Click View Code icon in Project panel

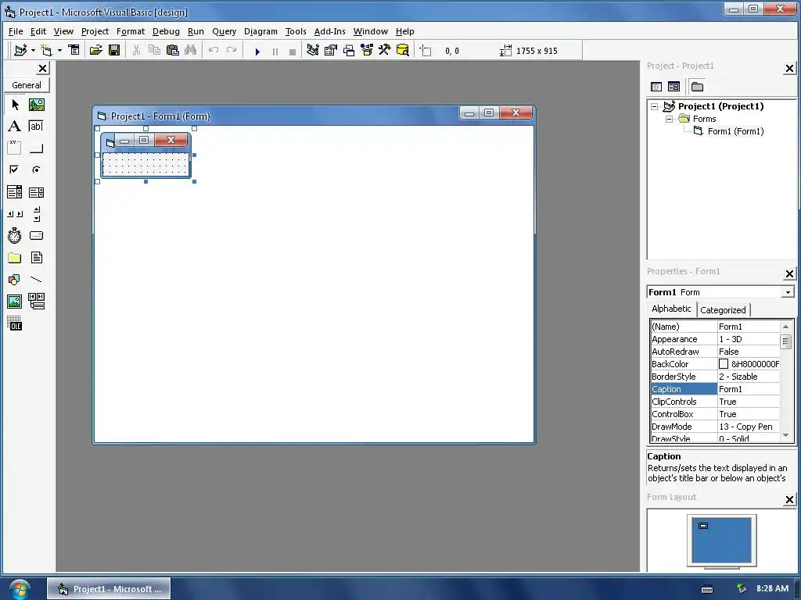[x=656, y=87]
